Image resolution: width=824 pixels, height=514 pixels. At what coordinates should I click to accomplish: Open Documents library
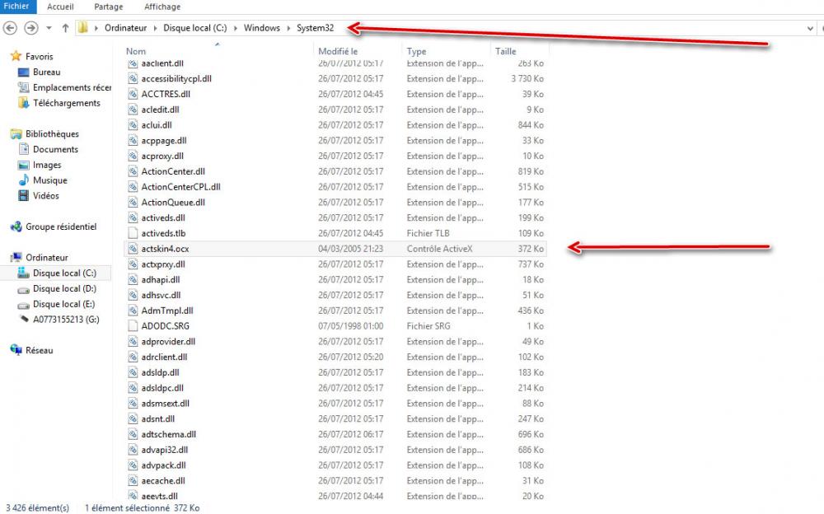[x=55, y=149]
